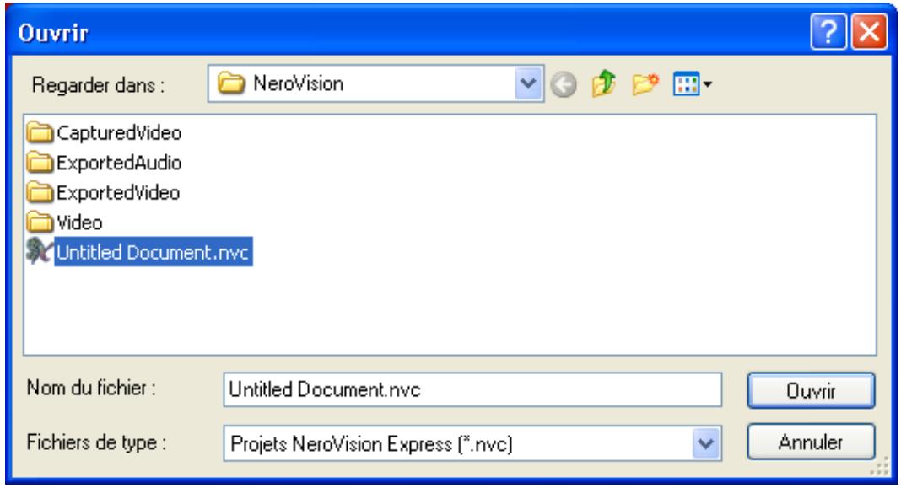Open the view menu icon

coord(692,84)
